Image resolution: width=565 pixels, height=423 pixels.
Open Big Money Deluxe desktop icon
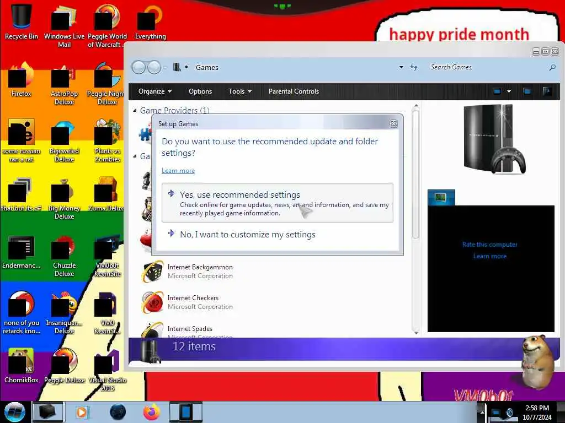click(x=64, y=198)
